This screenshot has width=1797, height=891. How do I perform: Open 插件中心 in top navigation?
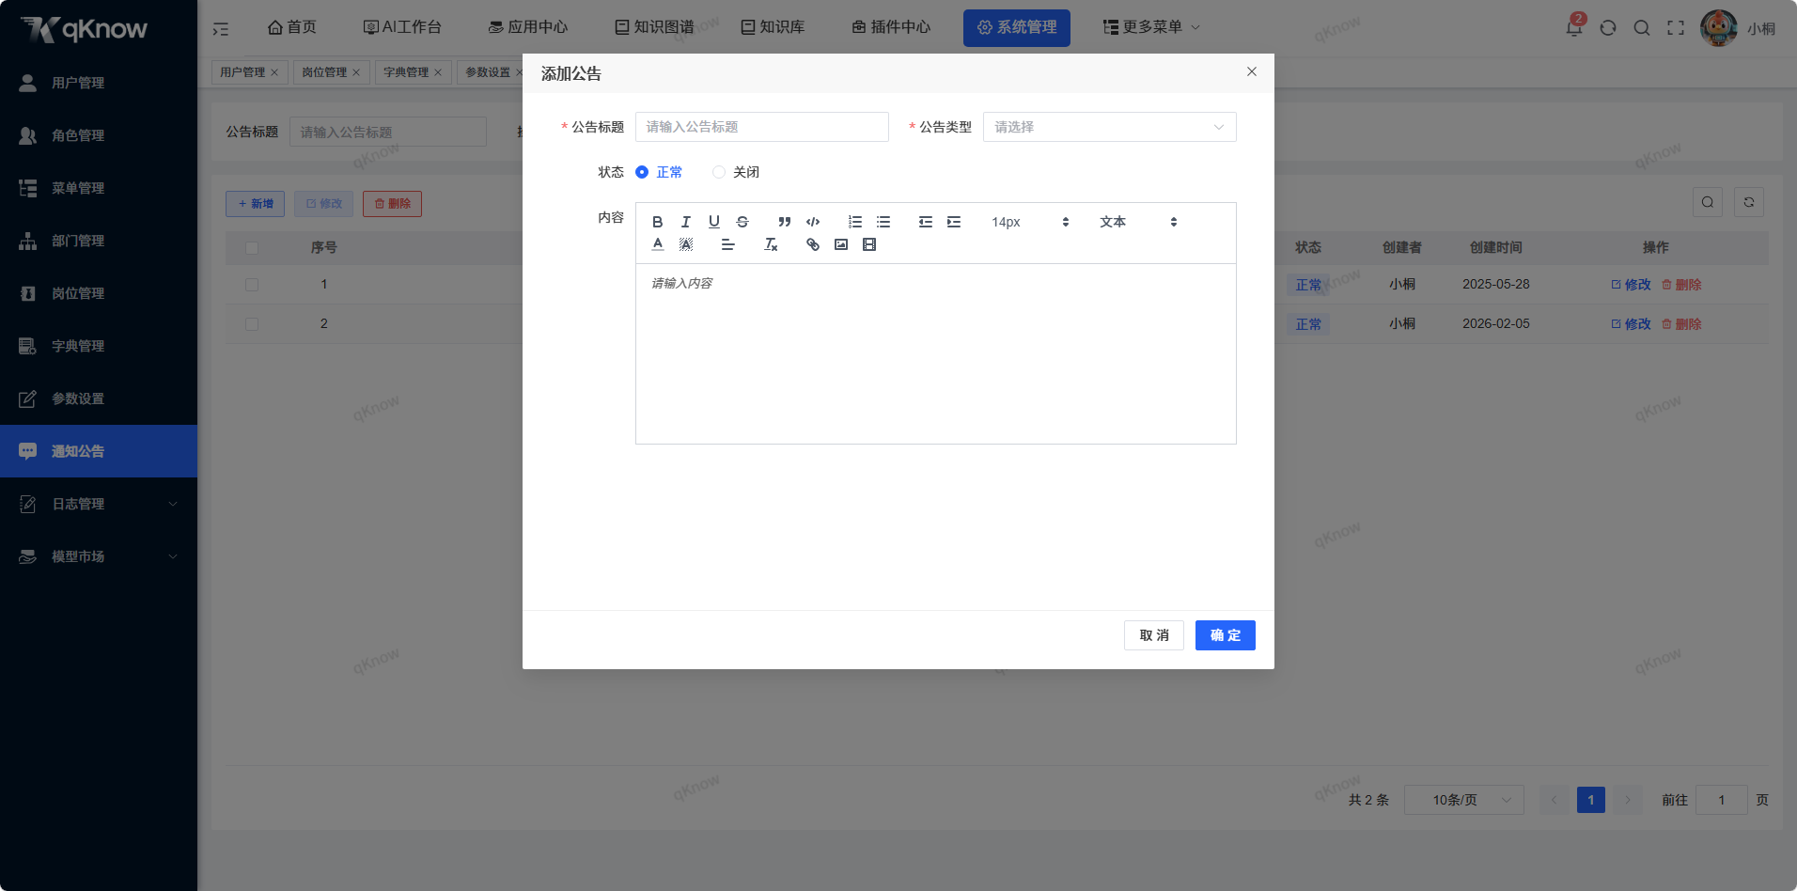pos(891,27)
